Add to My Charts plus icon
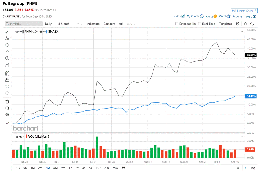This screenshot has height=172, width=259. [202, 16]
